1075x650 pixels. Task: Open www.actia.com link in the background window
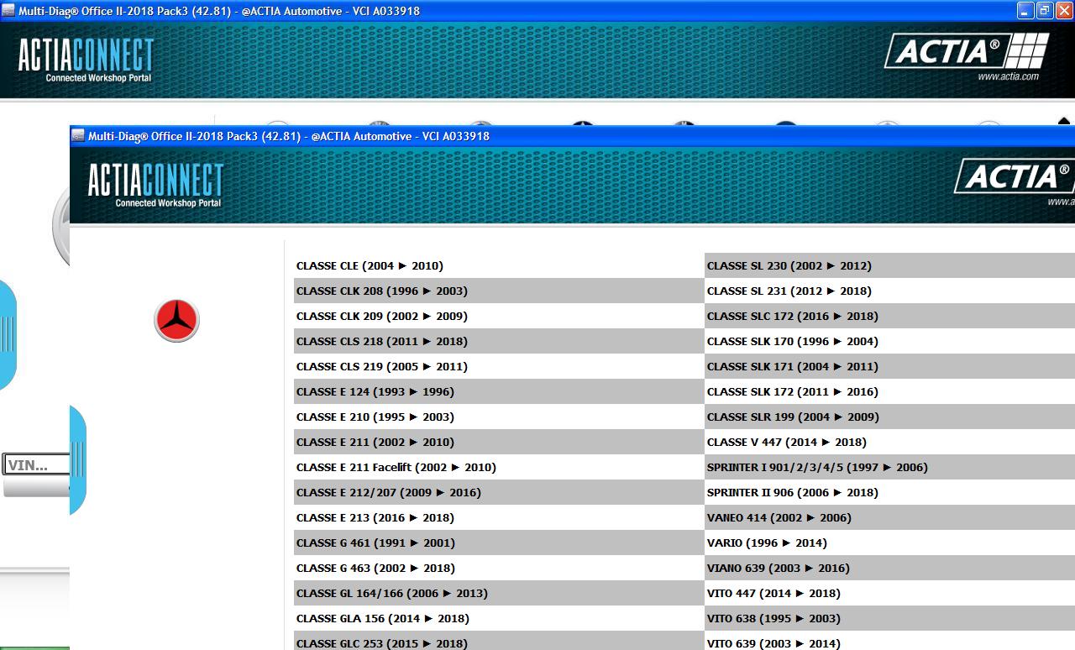point(1008,76)
